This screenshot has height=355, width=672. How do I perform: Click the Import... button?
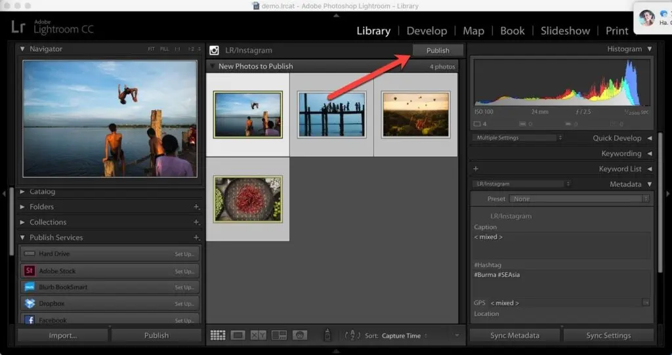(63, 335)
